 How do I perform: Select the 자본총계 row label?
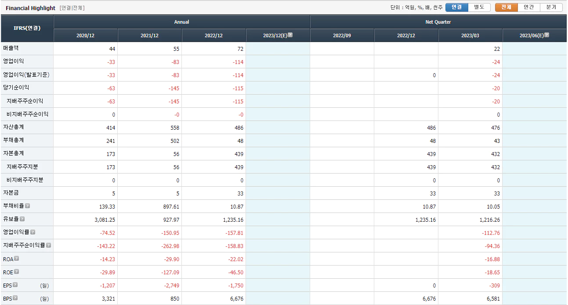(14, 153)
